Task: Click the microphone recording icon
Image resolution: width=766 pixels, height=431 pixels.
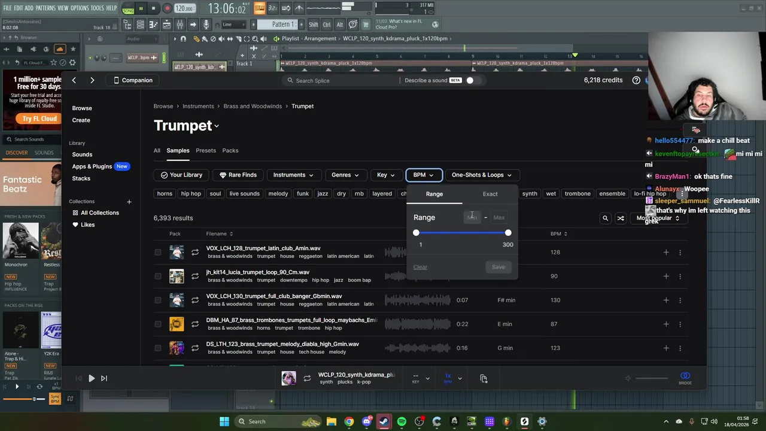Action: click(206, 25)
